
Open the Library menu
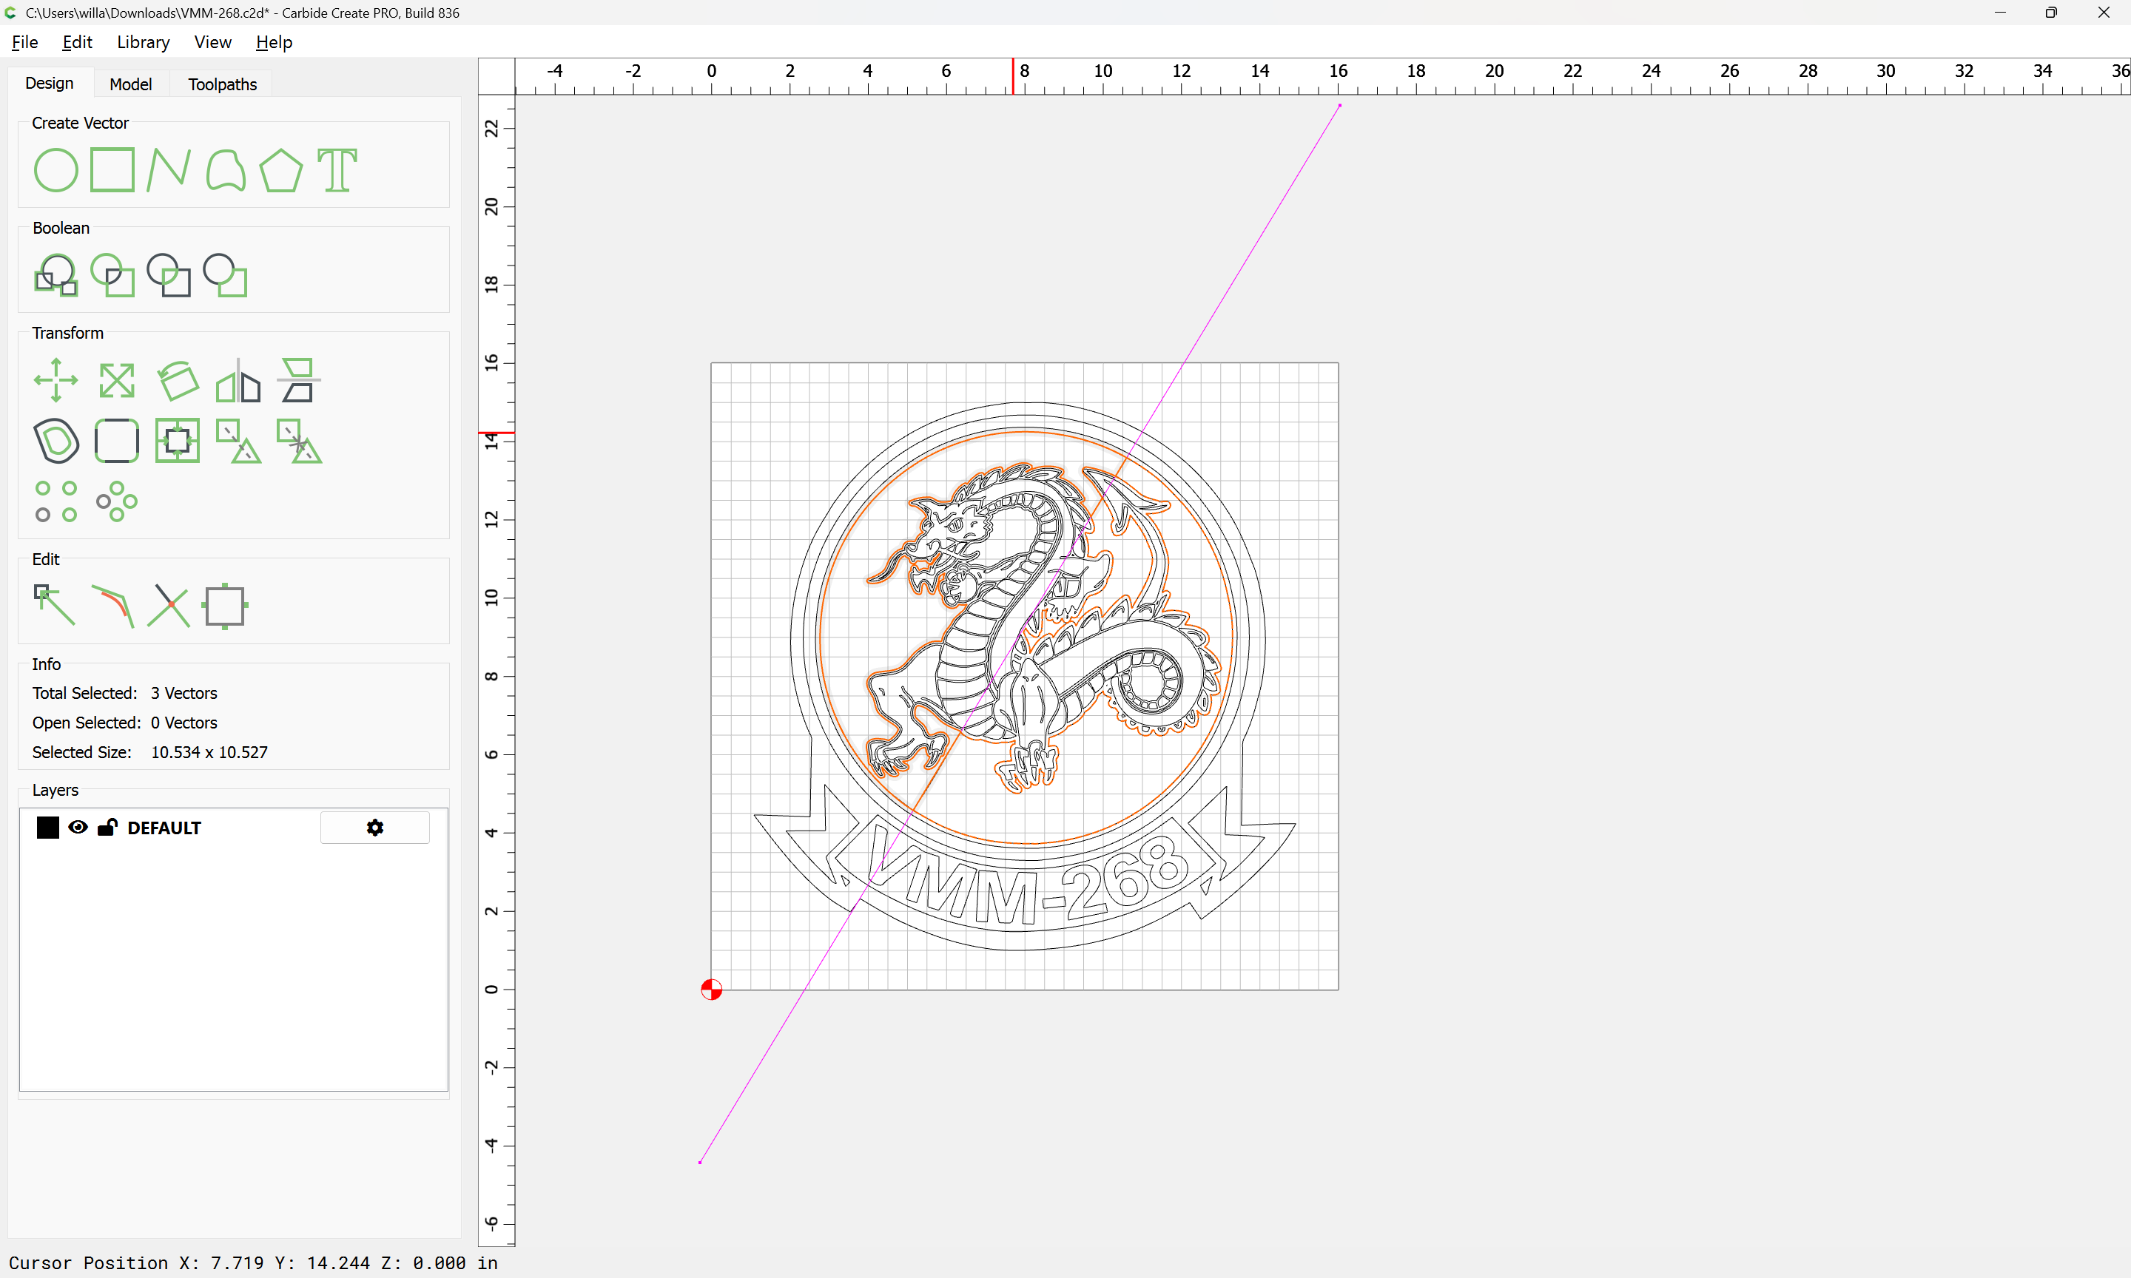click(x=143, y=42)
